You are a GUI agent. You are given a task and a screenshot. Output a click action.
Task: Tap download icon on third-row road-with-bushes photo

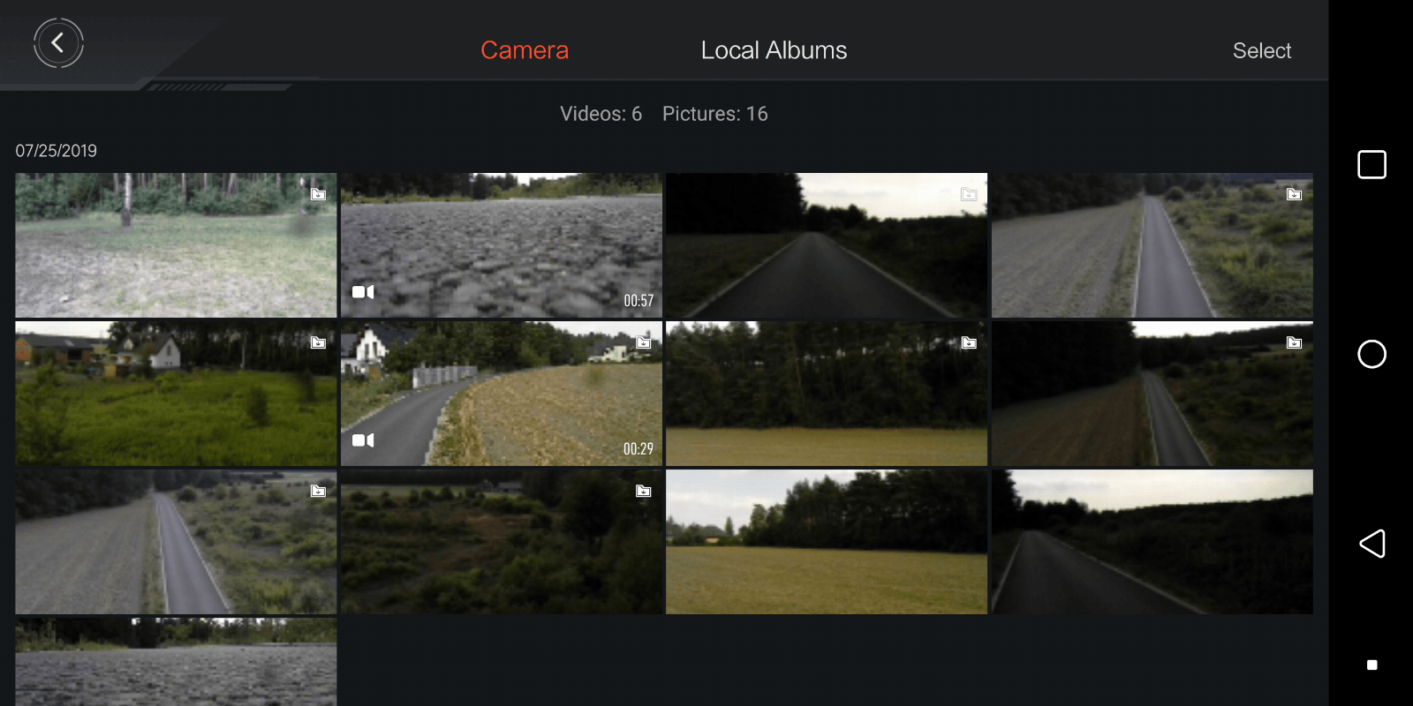tap(318, 491)
